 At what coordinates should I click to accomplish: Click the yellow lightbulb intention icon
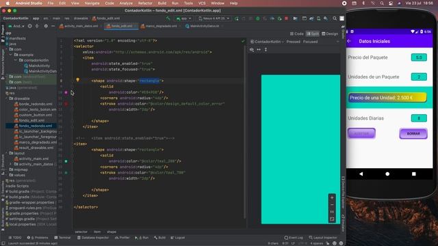(77, 80)
